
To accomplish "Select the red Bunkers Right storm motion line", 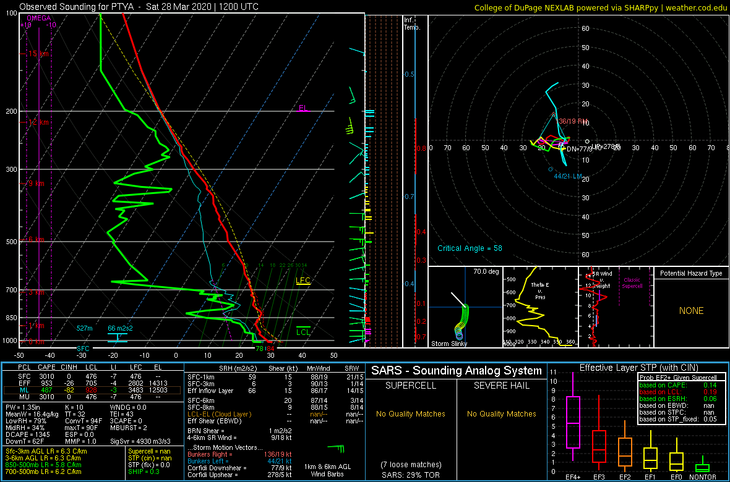I will [x=239, y=454].
